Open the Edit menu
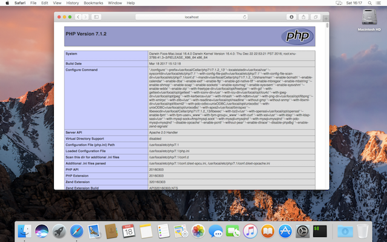Image resolution: width=387 pixels, height=242 pixels. point(45,3)
